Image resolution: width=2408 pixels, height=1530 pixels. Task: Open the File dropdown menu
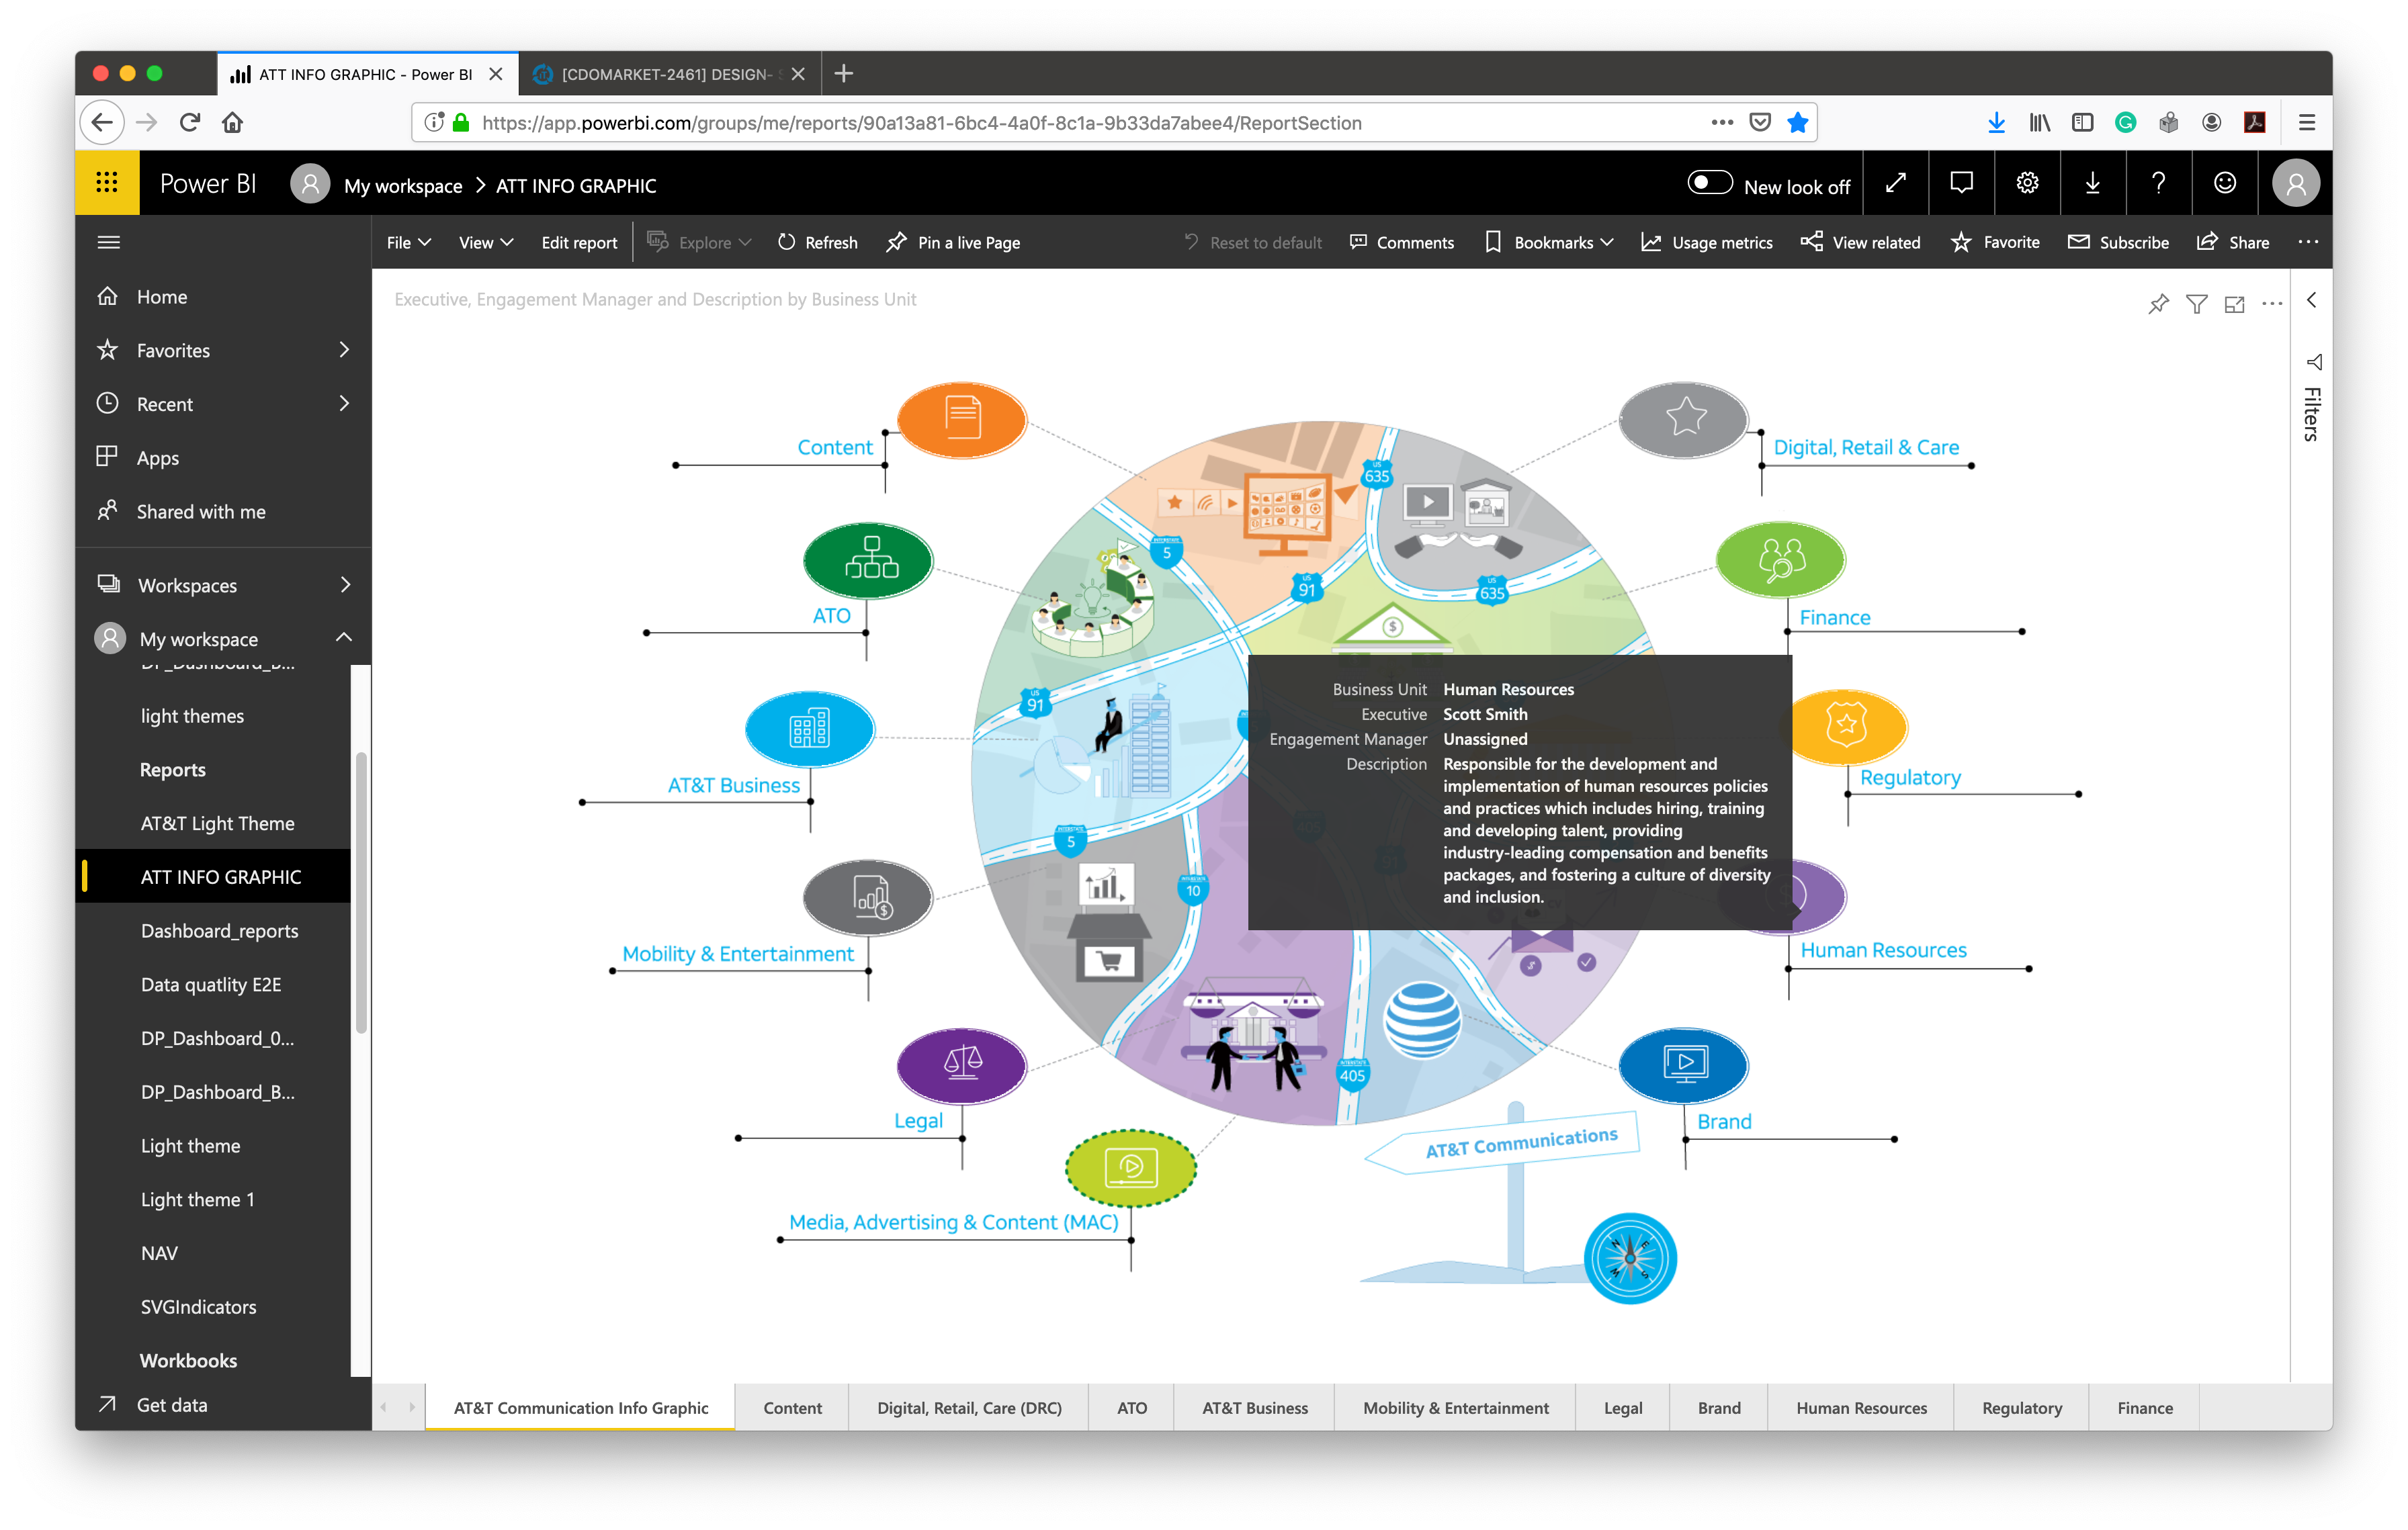pos(408,243)
